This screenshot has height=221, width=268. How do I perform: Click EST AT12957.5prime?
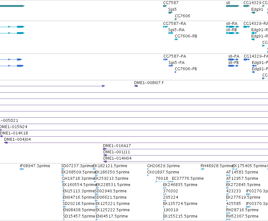pos(242,178)
